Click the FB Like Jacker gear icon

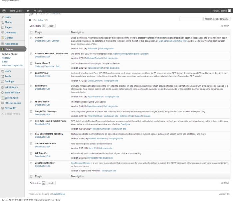pyautogui.click(x=2, y=103)
